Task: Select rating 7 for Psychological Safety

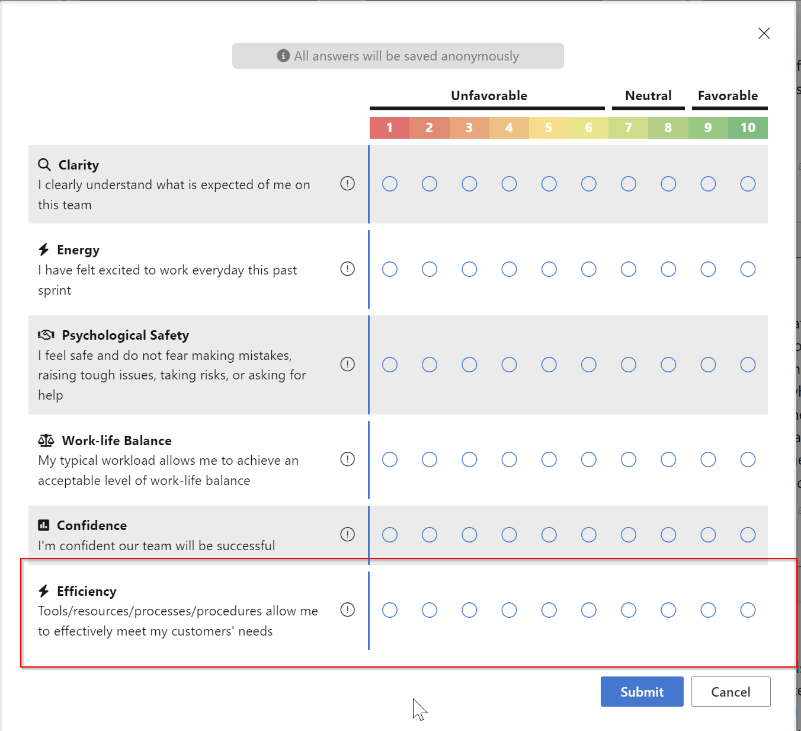Action: 629,365
